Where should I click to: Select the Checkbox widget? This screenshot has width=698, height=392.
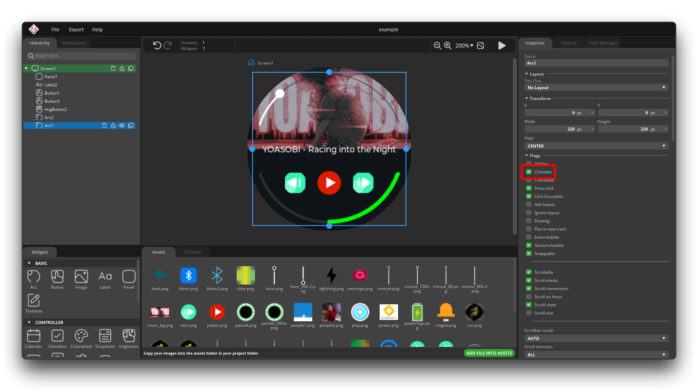[x=57, y=339]
